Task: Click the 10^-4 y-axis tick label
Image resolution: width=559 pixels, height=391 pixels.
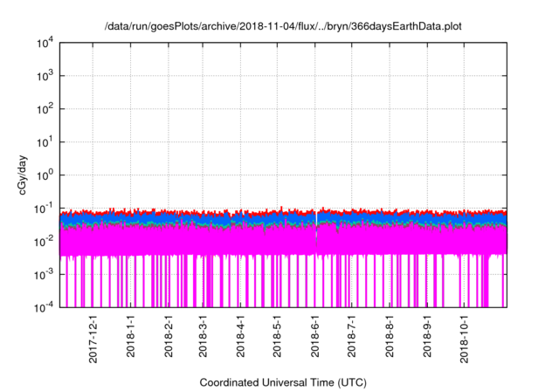Action: point(44,307)
